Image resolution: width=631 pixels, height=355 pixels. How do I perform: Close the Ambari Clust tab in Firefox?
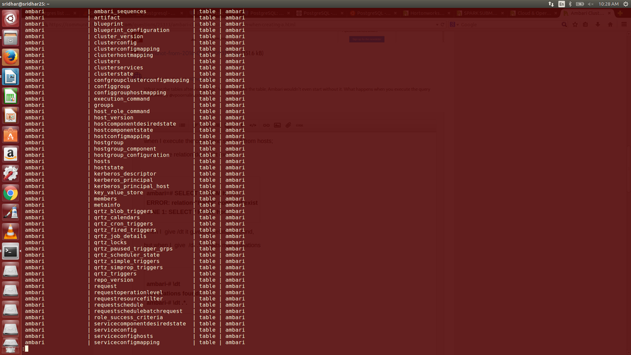pyautogui.click(x=609, y=13)
